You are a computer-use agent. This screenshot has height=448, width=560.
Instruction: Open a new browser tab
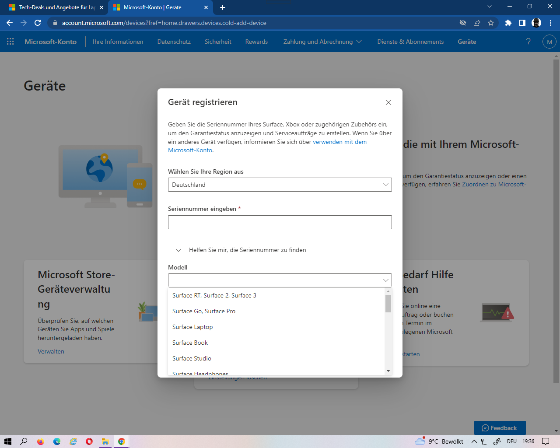pos(222,7)
